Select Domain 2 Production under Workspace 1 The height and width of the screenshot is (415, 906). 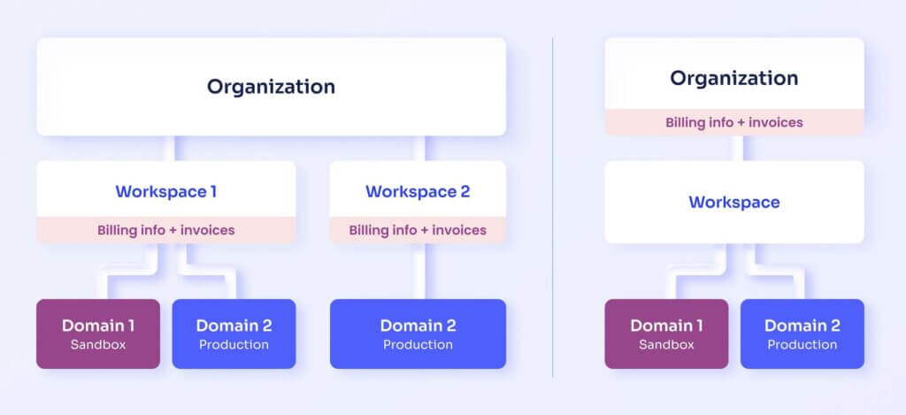(x=234, y=334)
